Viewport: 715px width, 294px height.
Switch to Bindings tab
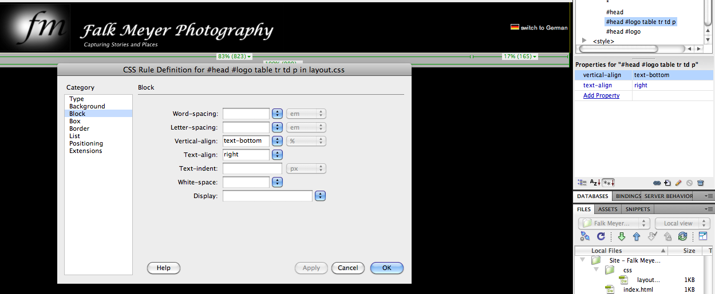pyautogui.click(x=627, y=196)
